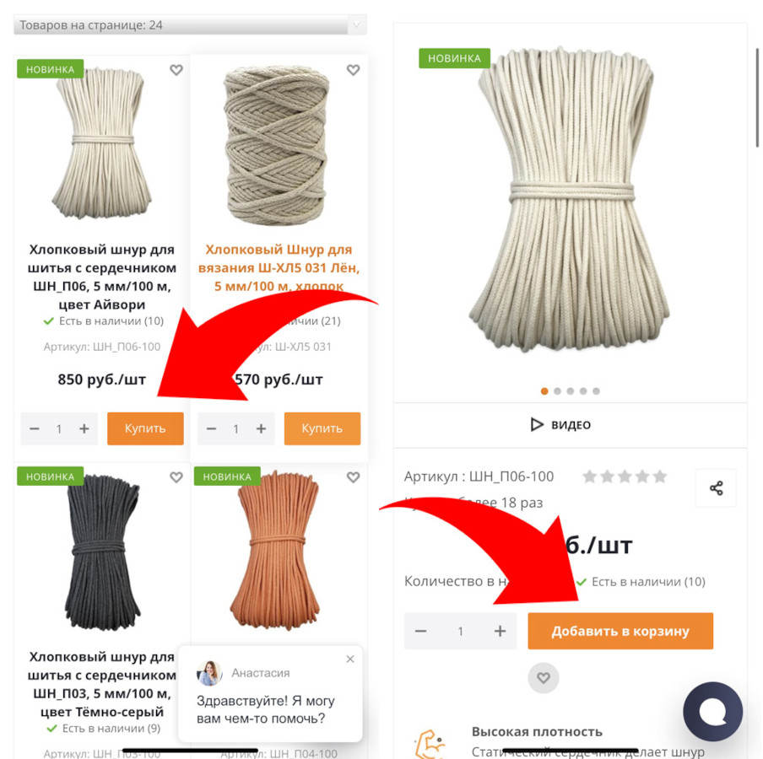
Task: Rate product with fifth star
Action: pyautogui.click(x=660, y=476)
